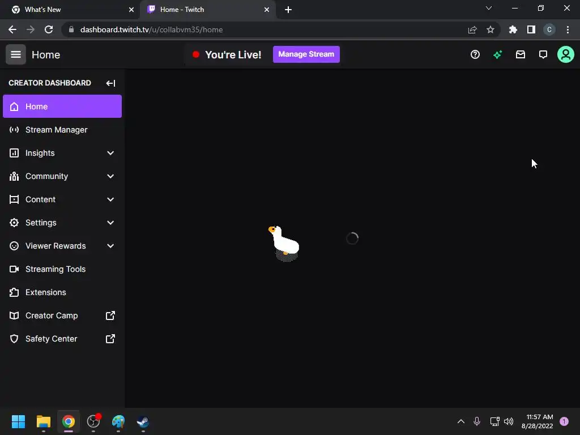Image resolution: width=580 pixels, height=435 pixels.
Task: Show hidden system tray icons
Action: pyautogui.click(x=461, y=421)
